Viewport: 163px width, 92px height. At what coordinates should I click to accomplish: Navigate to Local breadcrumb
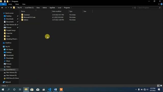coord(59,8)
